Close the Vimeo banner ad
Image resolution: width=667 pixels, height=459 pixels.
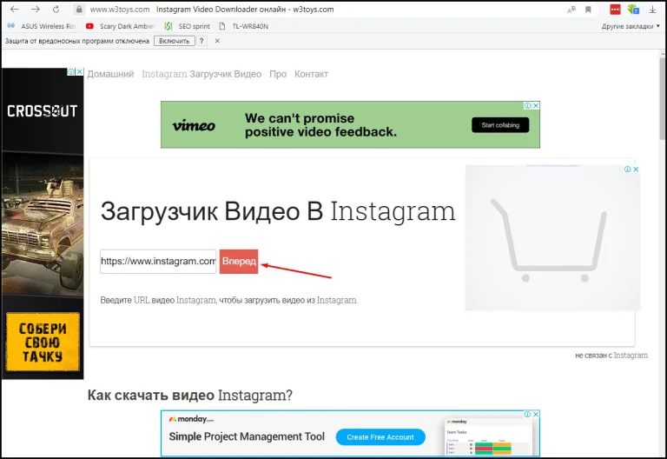(x=536, y=105)
